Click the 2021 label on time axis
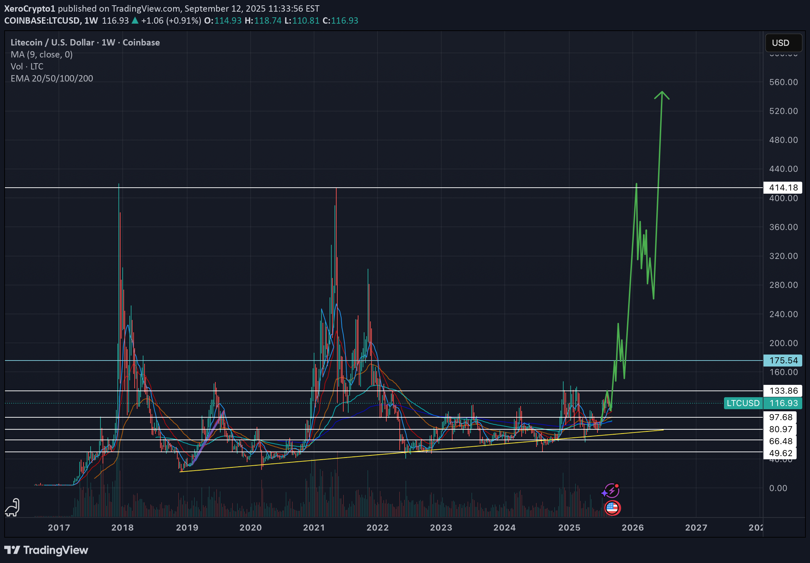The height and width of the screenshot is (563, 810). pyautogui.click(x=314, y=527)
